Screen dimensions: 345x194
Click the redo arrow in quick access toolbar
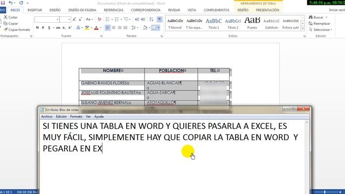(x=21, y=3)
